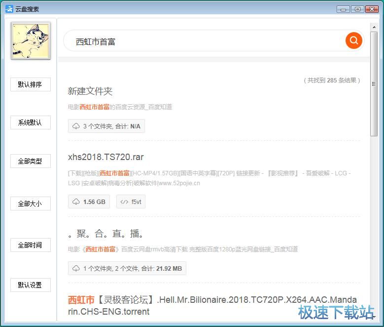Viewport: 384px width, 327px height.
Task: Click the cloud icon beside 1.56 GB
Action: click(x=76, y=202)
